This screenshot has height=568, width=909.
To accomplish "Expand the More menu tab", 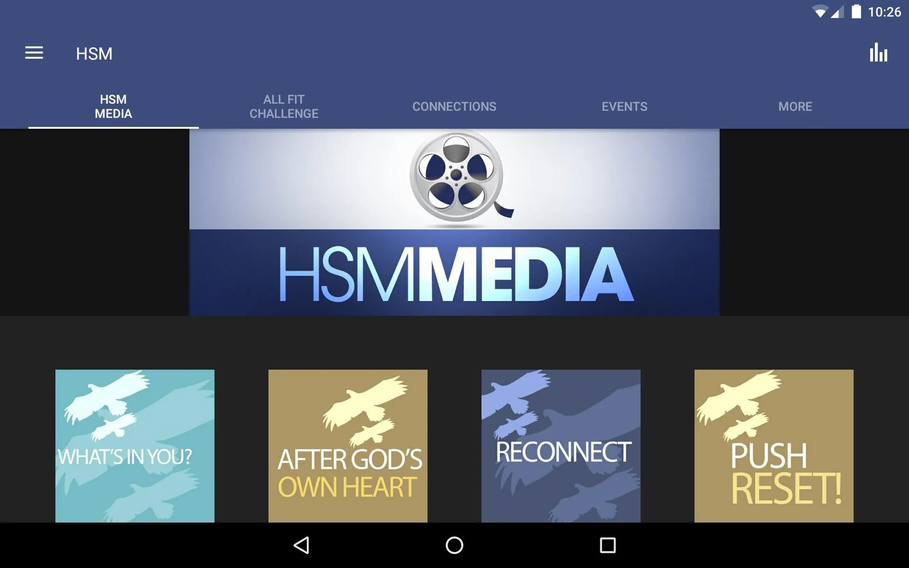I will (x=794, y=106).
